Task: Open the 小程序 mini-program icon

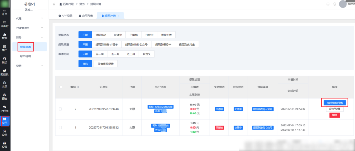Action: tap(5, 109)
